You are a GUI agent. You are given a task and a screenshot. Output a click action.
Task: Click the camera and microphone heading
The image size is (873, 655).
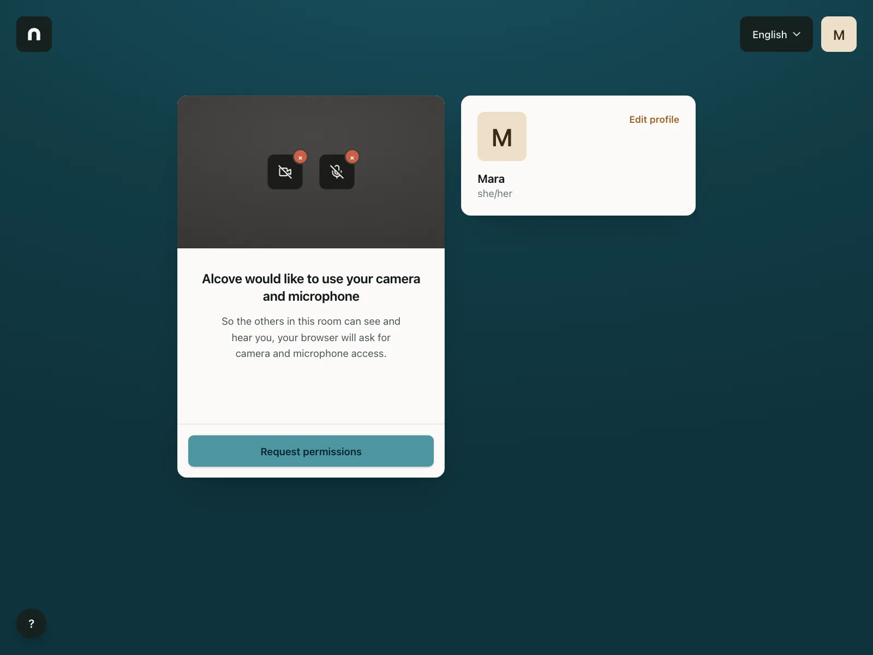click(311, 288)
